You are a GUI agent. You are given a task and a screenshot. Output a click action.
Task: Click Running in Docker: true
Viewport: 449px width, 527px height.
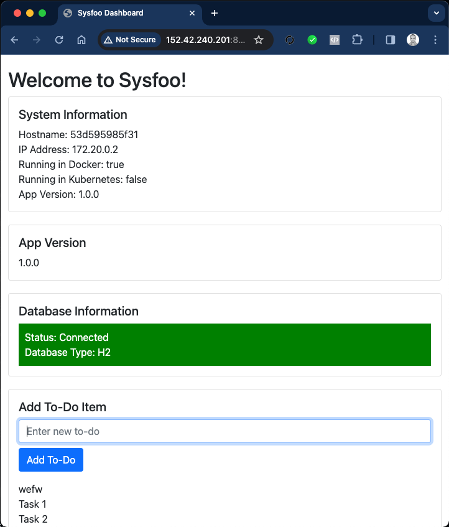(x=71, y=164)
